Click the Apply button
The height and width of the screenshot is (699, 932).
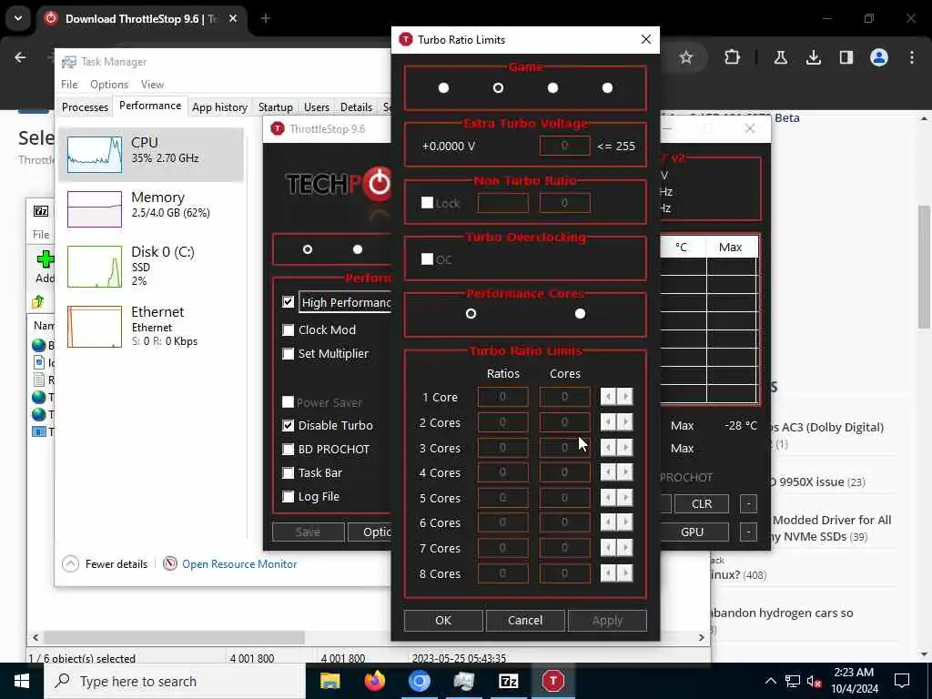point(607,620)
